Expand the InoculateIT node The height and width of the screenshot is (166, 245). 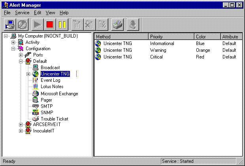21,131
